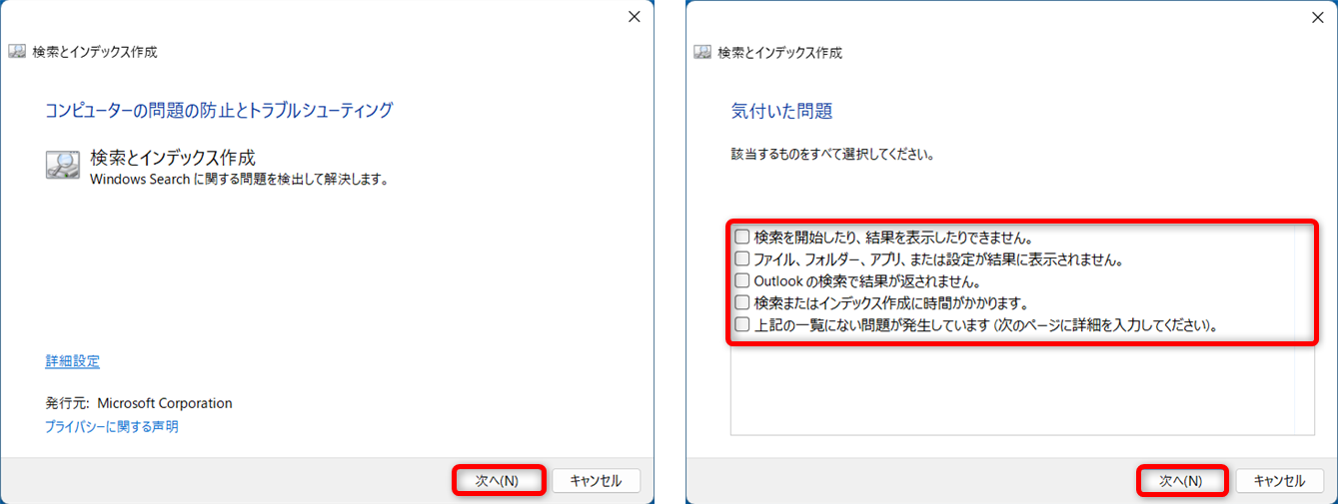Click the text 該当するものをすべて選択してください。
The width and height of the screenshot is (1343, 504).
coord(833,156)
